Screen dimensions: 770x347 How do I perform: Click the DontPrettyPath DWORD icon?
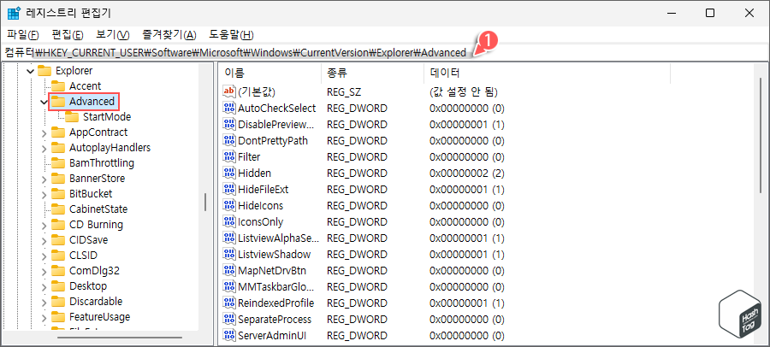click(229, 140)
